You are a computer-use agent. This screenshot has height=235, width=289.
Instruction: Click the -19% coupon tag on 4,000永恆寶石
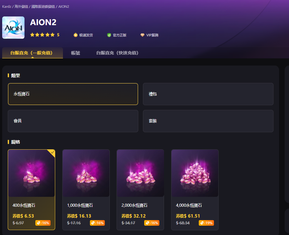[206, 223]
